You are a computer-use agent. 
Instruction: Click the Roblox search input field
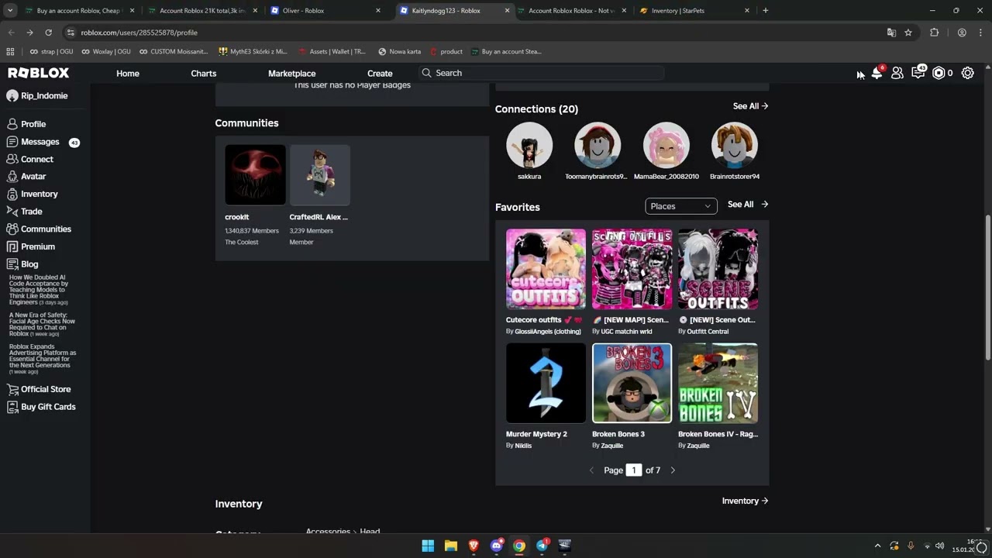(541, 73)
